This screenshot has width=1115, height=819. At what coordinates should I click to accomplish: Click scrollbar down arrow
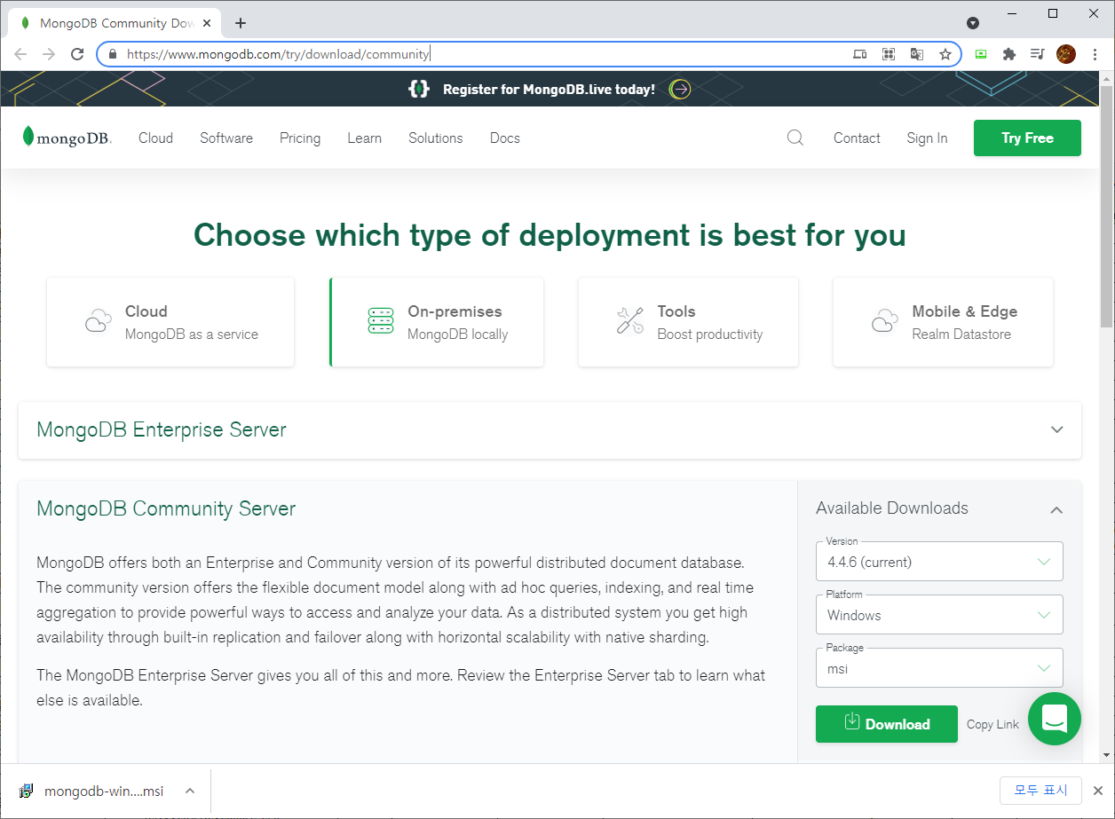click(1106, 755)
